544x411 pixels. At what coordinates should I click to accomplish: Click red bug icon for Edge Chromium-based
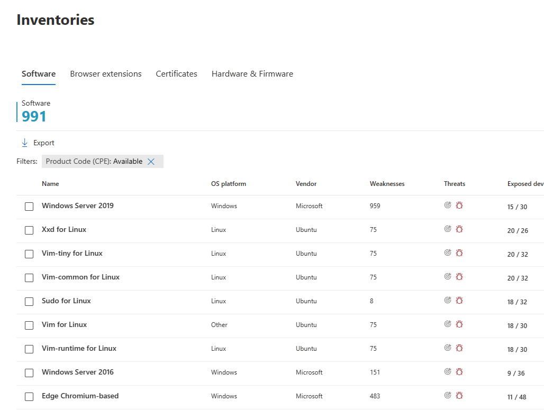click(459, 396)
